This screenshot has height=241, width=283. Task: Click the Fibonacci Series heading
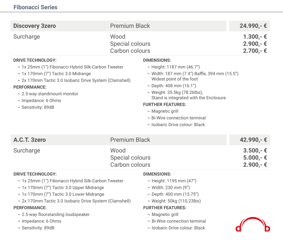point(36,7)
